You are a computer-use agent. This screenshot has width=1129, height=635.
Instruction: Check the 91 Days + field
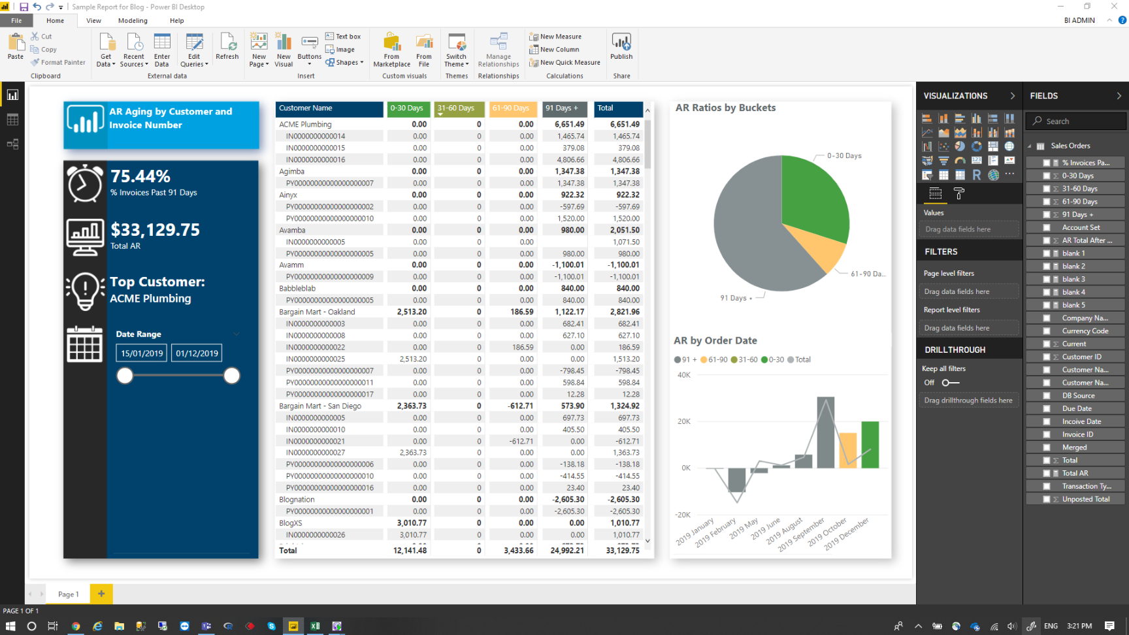[1047, 214]
